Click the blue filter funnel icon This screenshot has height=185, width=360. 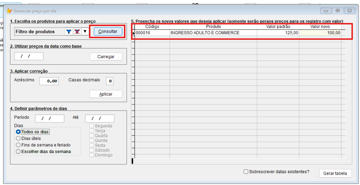pos(69,32)
